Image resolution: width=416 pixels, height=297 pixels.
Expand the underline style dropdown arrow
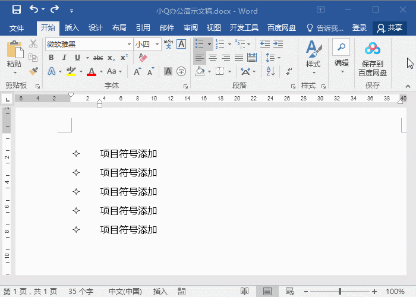[87, 58]
